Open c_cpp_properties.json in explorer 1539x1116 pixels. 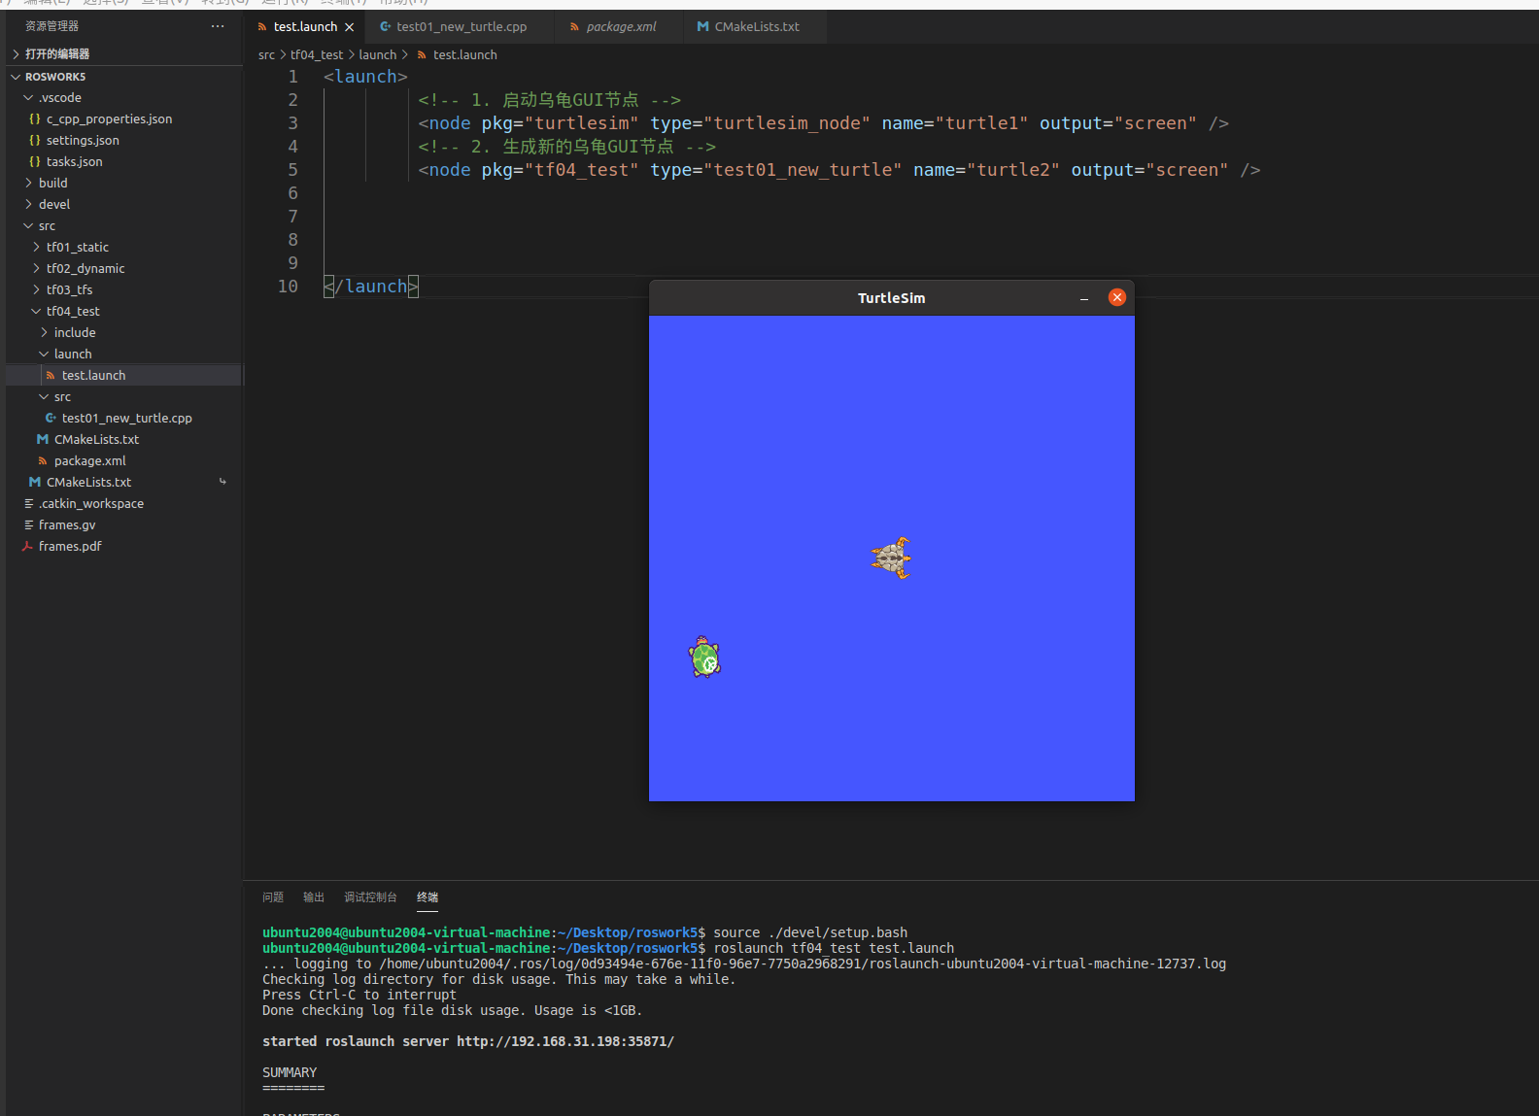(x=109, y=118)
